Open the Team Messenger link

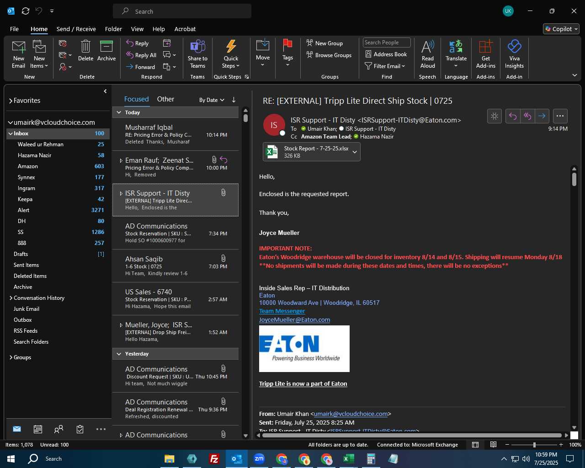282,311
